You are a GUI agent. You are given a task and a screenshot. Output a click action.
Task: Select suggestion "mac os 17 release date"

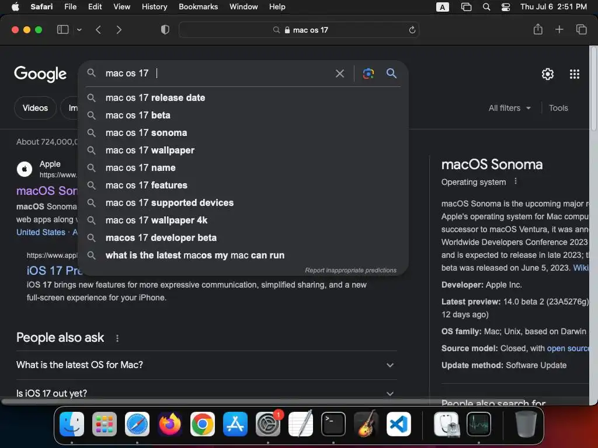click(243, 98)
